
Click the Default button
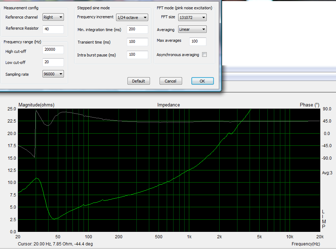(139, 81)
